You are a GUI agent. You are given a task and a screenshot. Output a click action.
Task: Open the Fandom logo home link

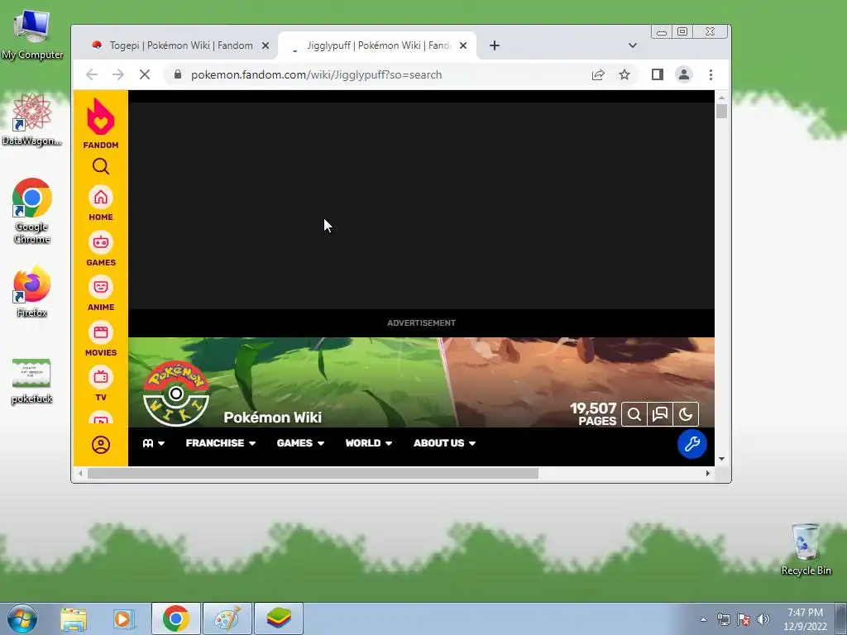click(100, 123)
